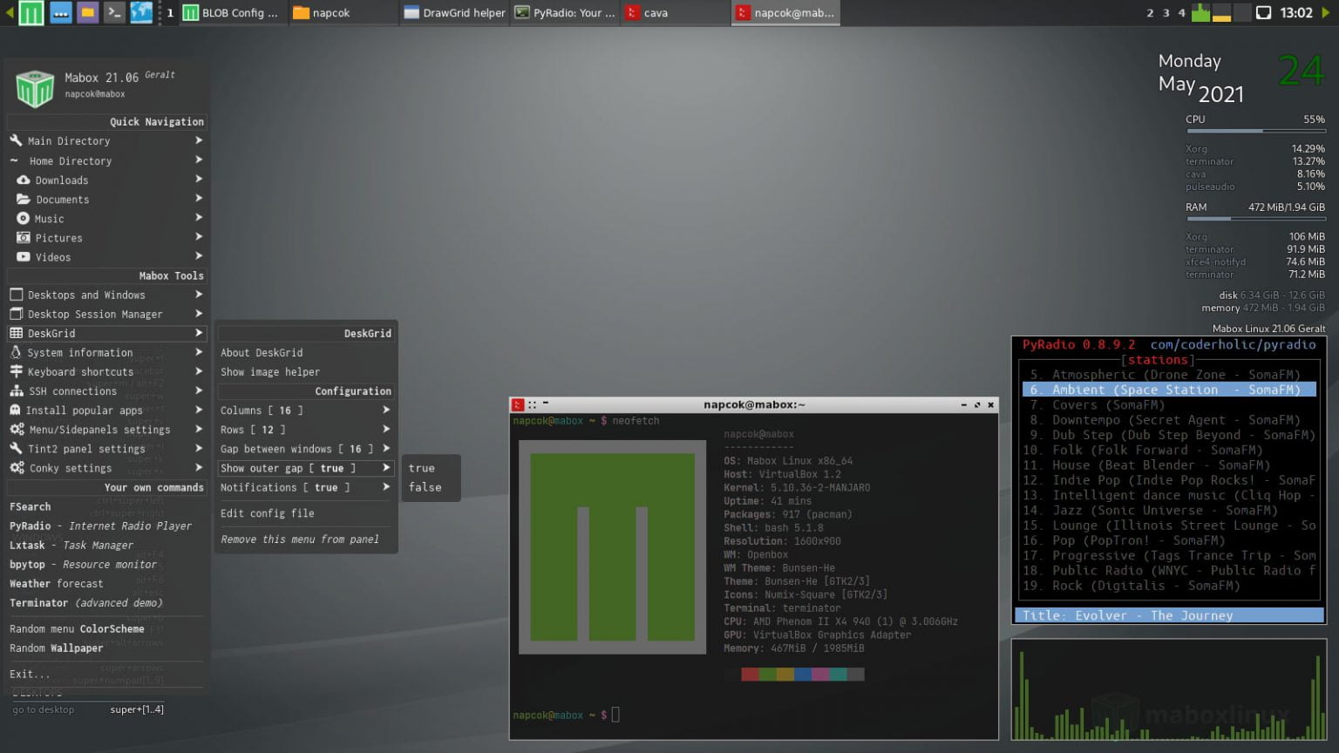Click Edit config file in DeskGrid menu
This screenshot has width=1339, height=753.
pos(268,513)
